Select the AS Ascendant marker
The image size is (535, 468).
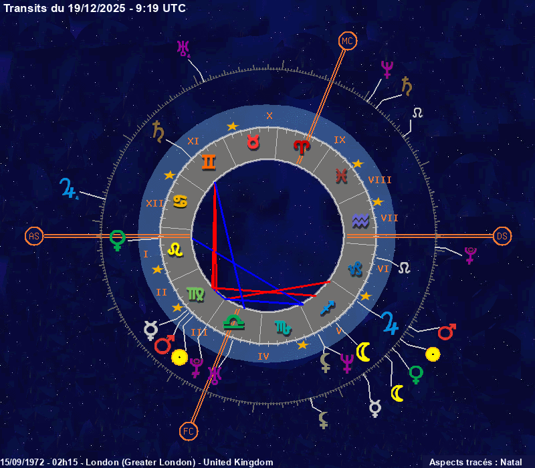pos(33,236)
